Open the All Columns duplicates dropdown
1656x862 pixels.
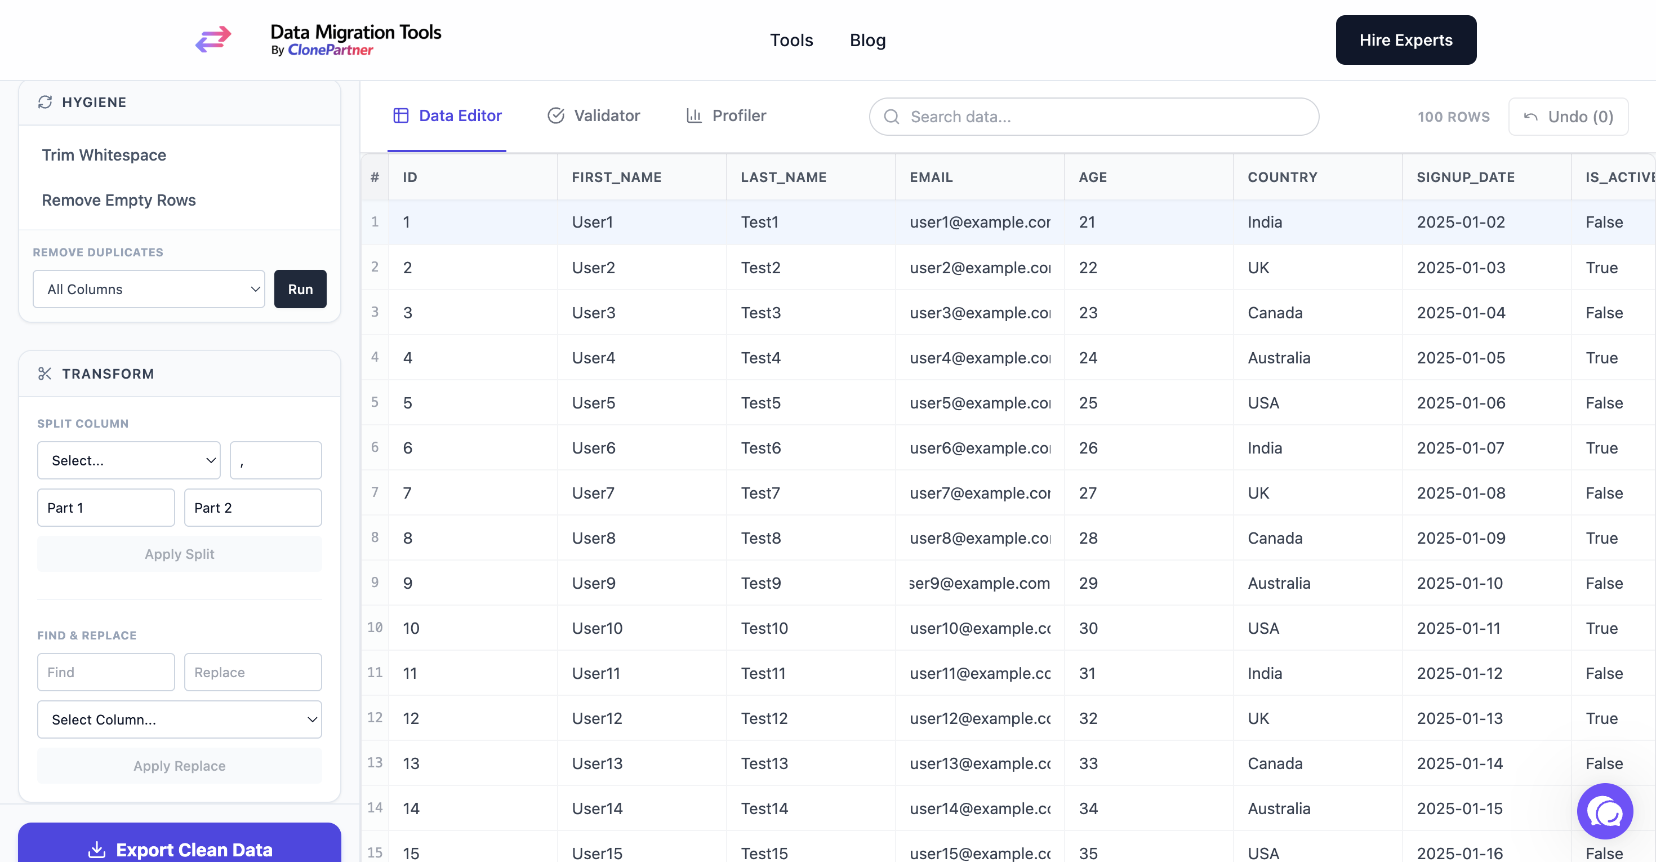tap(149, 289)
